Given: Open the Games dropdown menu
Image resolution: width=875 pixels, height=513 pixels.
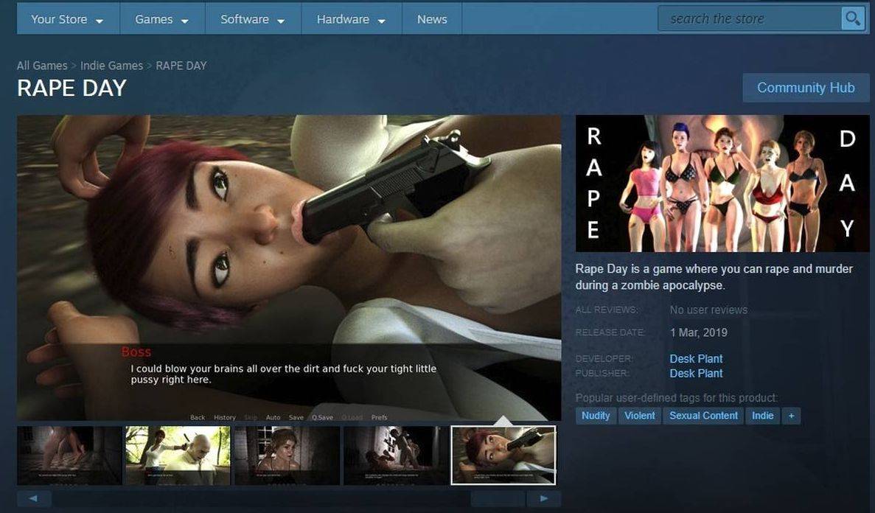Looking at the screenshot, I should point(162,20).
